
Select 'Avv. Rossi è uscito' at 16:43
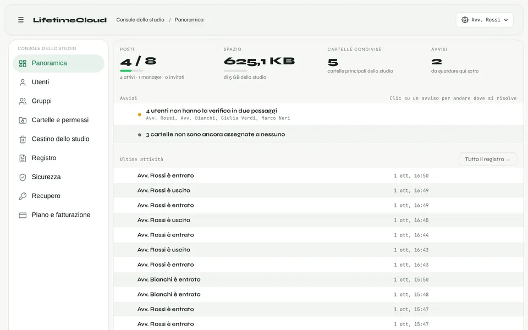tap(318, 250)
